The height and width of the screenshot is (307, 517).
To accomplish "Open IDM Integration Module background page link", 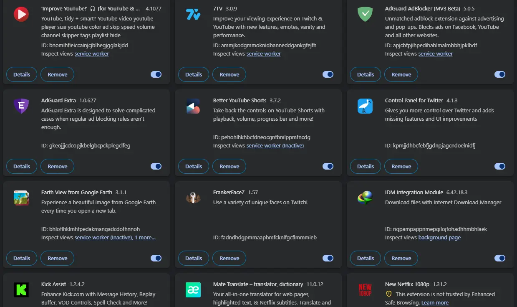I will [x=439, y=237].
